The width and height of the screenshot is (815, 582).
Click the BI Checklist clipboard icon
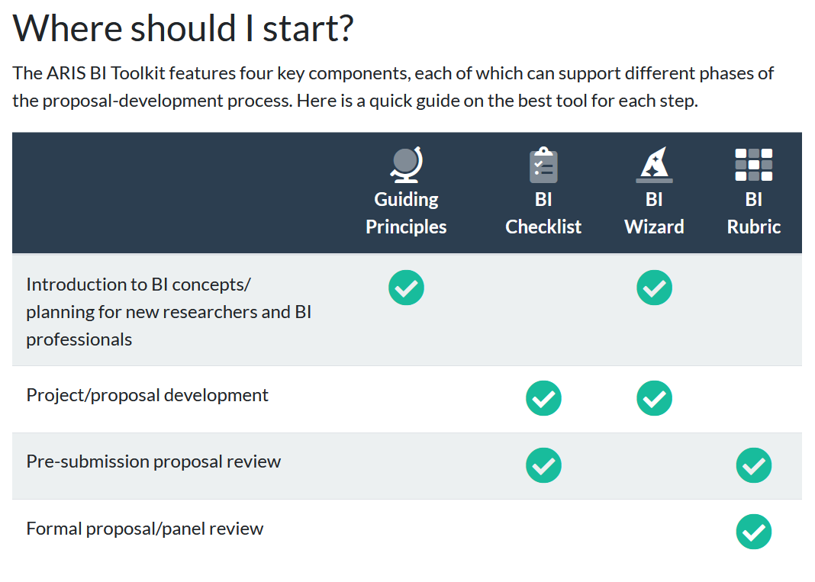[x=543, y=165]
